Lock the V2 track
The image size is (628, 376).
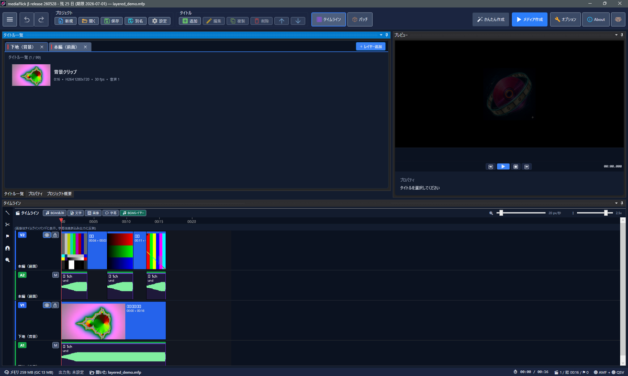[x=55, y=235]
